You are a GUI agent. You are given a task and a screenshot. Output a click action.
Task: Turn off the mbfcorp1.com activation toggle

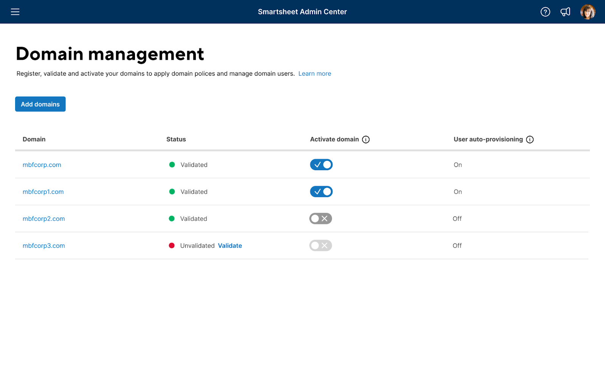(321, 191)
